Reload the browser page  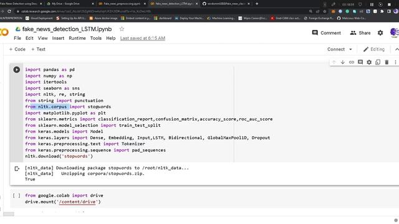(x=9, y=11)
